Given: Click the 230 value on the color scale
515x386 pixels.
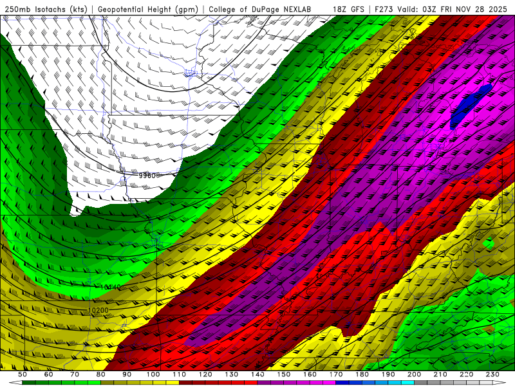Looking at the screenshot, I should [492, 374].
